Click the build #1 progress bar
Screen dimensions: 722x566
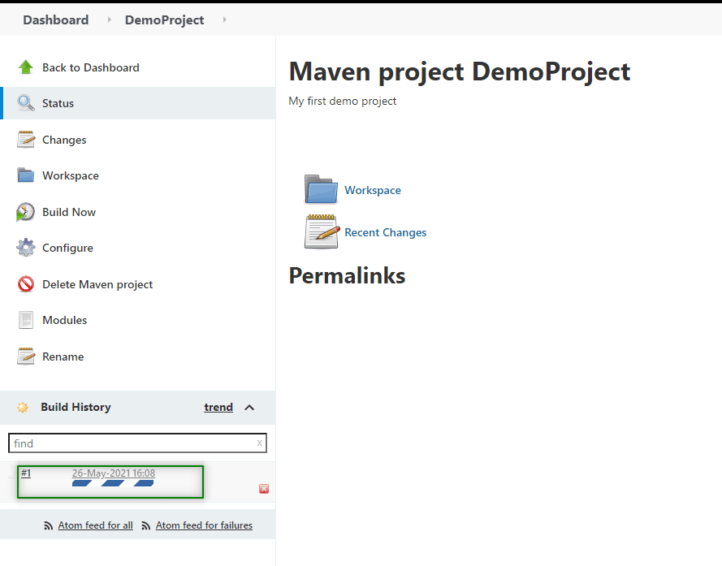[113, 484]
